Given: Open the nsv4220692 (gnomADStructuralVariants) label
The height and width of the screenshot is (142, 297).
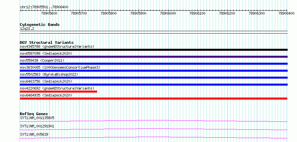Looking at the screenshot, I should [57, 88].
